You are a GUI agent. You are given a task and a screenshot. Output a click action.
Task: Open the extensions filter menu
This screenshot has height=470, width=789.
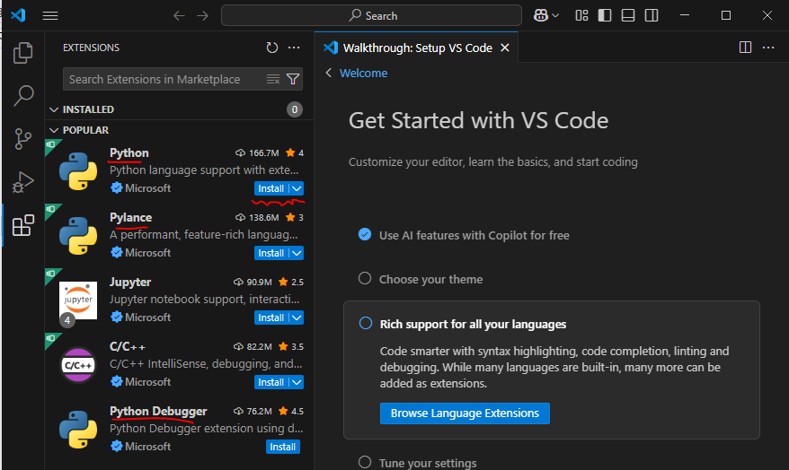coord(293,79)
